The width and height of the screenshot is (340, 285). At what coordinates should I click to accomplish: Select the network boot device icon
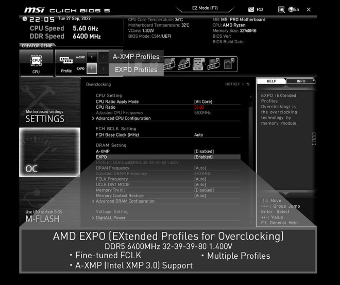tap(229, 64)
